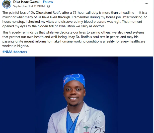
Task: Click the paragraph starting 'This tragedy reminds us'
Action: click(x=74, y=39)
